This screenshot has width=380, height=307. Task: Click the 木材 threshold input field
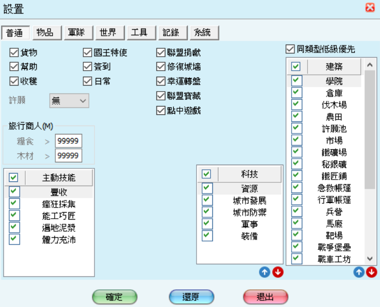point(68,155)
